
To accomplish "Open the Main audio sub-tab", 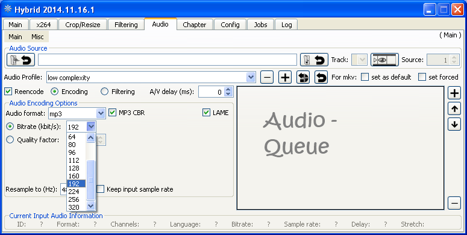I will 15,37.
